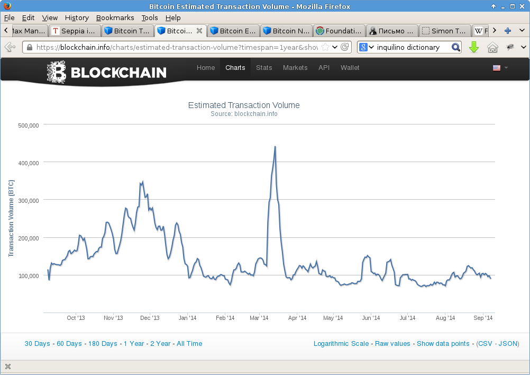Close the active Bitcoin tab
Image resolution: width=530 pixels, height=375 pixels.
[199, 31]
